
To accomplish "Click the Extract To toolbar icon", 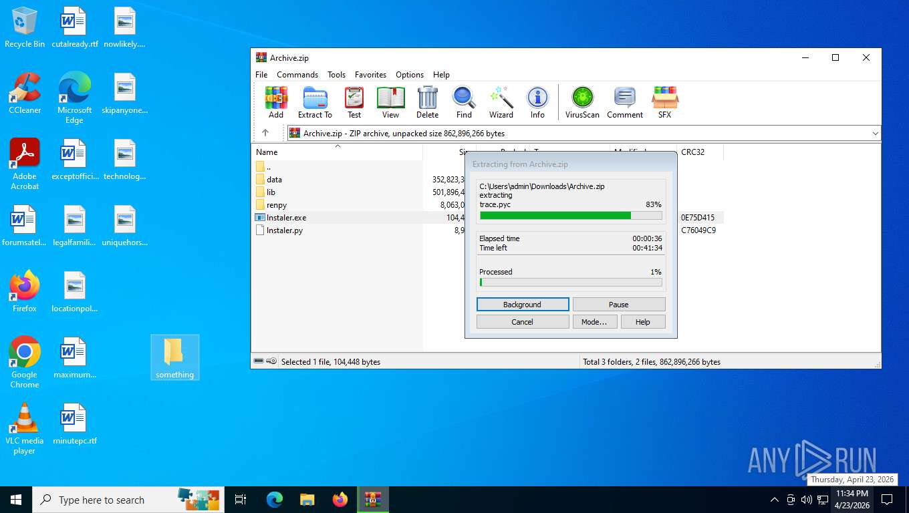I will [x=315, y=102].
